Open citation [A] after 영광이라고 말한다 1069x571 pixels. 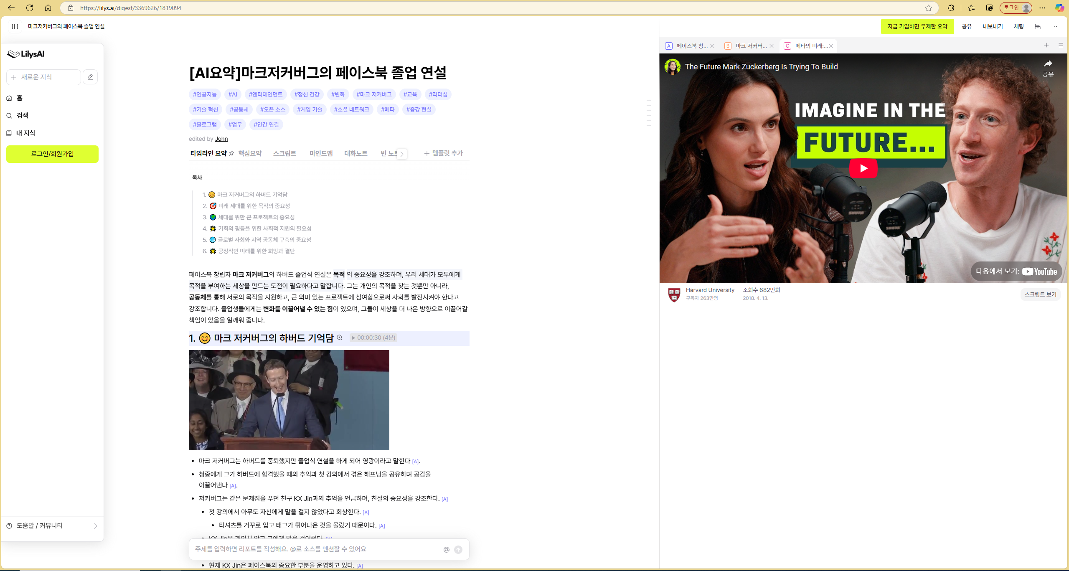[415, 462]
